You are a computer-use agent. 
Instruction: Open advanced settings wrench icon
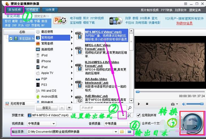tap(129, 115)
